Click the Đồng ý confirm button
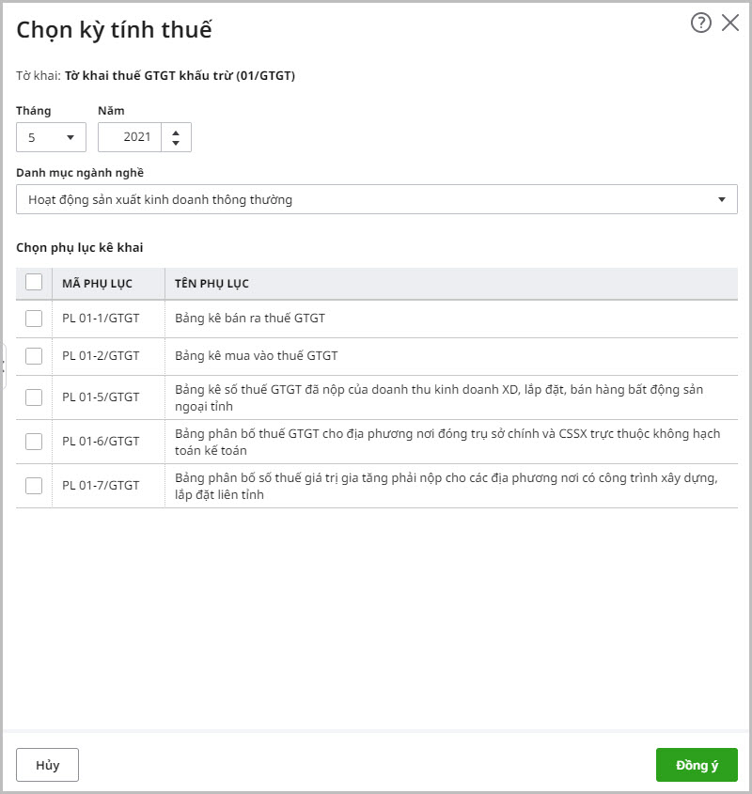 [x=697, y=765]
